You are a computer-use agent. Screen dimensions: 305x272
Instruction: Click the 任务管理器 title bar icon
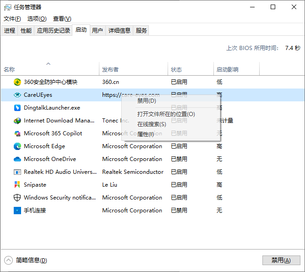[8, 7]
